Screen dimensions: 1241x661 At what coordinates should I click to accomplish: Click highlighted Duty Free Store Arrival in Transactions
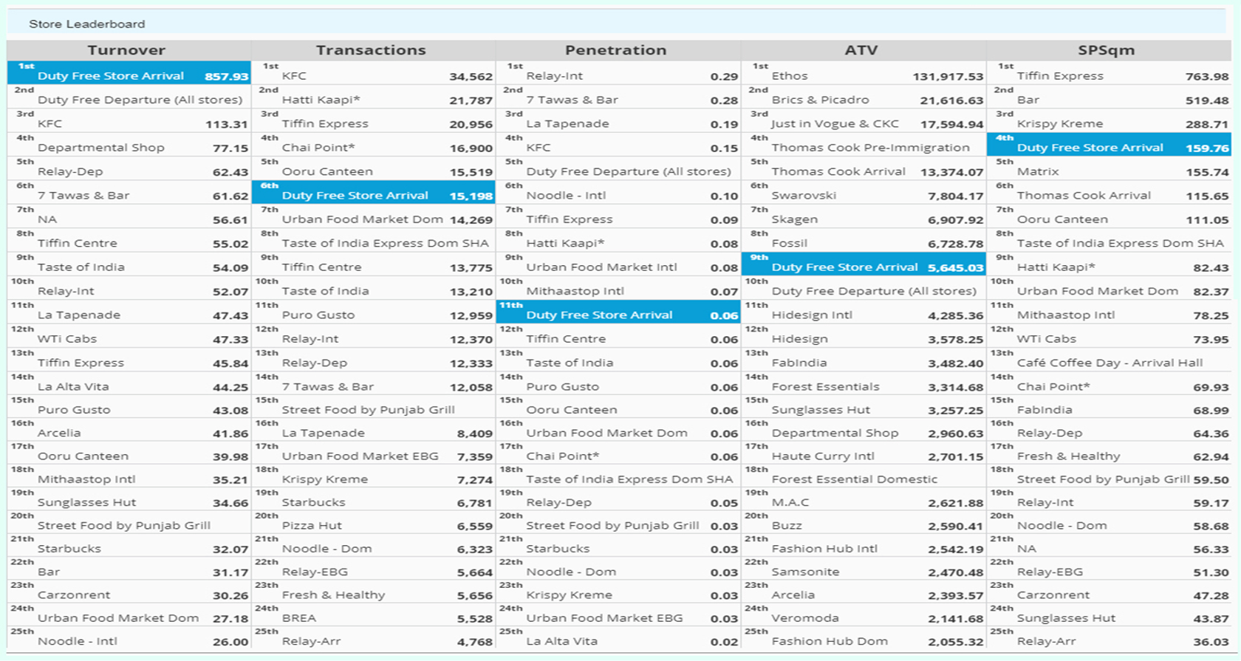(355, 196)
